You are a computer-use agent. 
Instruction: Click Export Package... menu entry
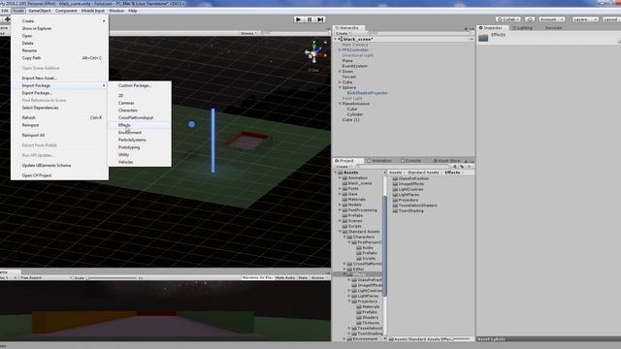click(59, 93)
